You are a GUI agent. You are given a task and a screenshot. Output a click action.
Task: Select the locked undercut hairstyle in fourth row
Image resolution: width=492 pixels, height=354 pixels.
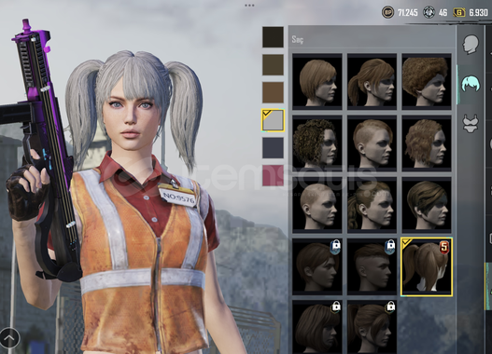[372, 266]
